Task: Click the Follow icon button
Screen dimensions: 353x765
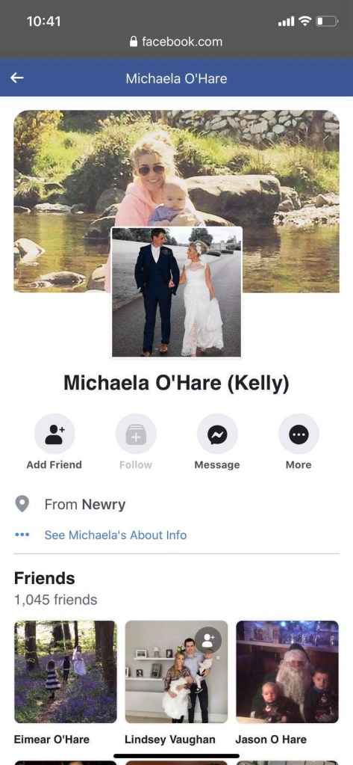Action: coord(136,434)
